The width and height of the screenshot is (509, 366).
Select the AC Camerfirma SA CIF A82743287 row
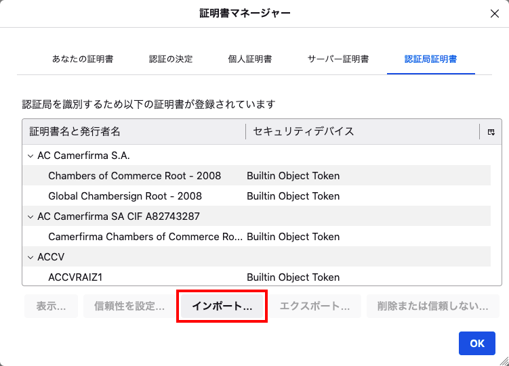pos(257,216)
